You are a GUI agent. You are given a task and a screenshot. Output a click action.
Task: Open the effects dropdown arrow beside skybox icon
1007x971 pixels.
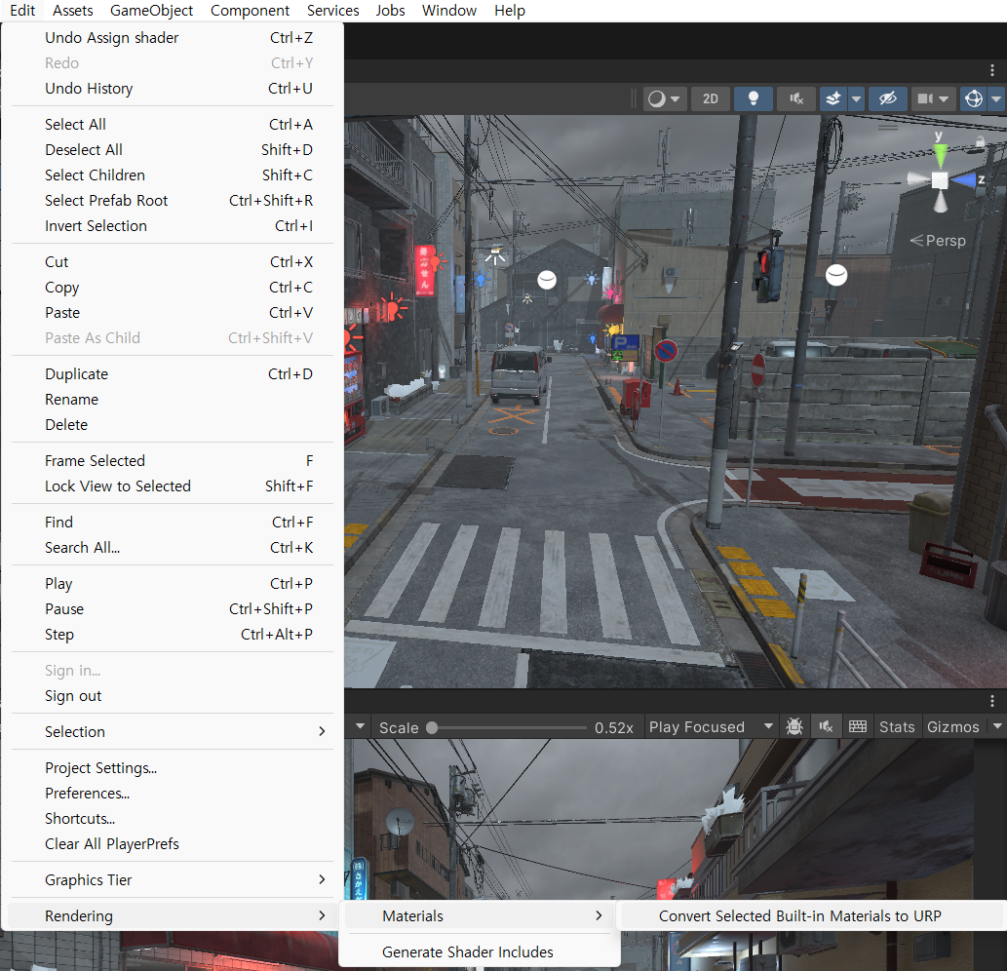tap(856, 98)
